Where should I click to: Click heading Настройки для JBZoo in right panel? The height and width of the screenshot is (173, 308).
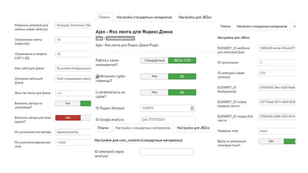coord(234,38)
